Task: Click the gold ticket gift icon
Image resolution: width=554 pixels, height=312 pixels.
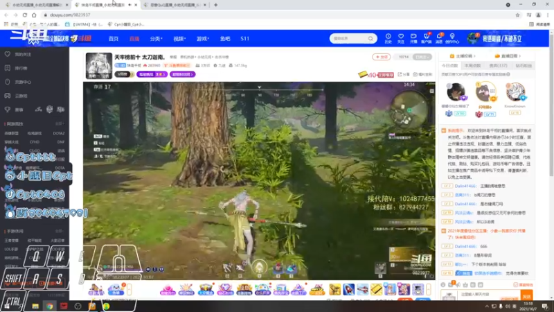Action: coord(376,289)
